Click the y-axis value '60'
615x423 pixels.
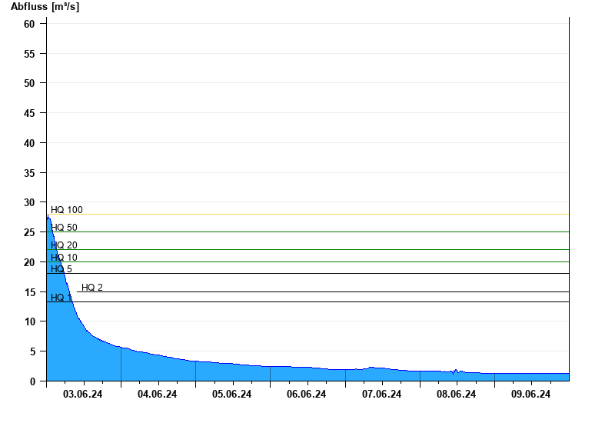click(x=29, y=24)
